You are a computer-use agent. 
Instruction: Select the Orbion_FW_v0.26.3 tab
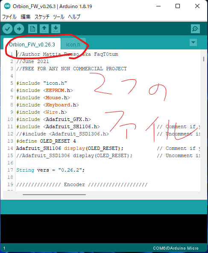[x=32, y=44]
